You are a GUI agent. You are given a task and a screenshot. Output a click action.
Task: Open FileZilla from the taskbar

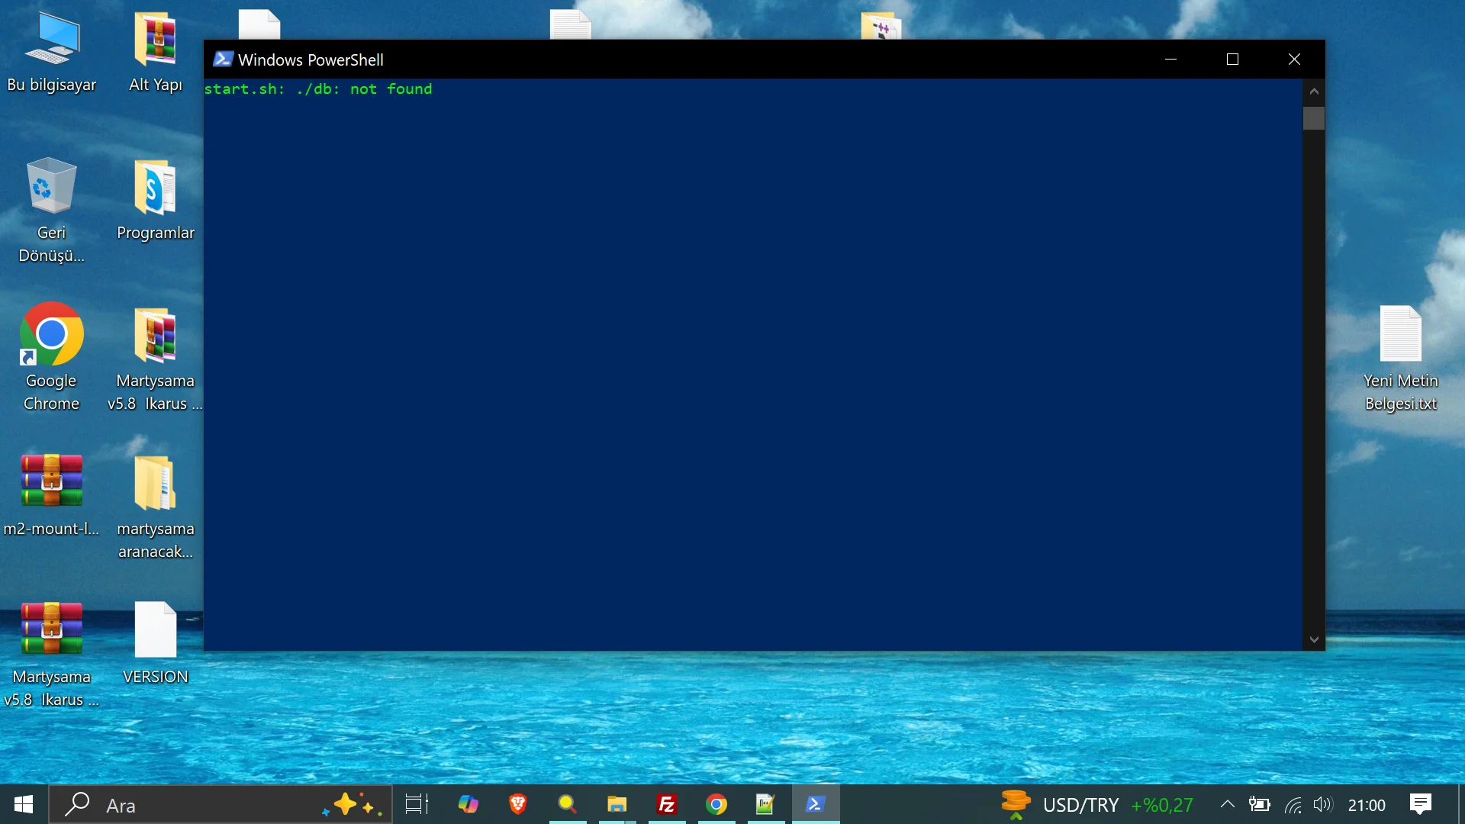[x=667, y=804]
